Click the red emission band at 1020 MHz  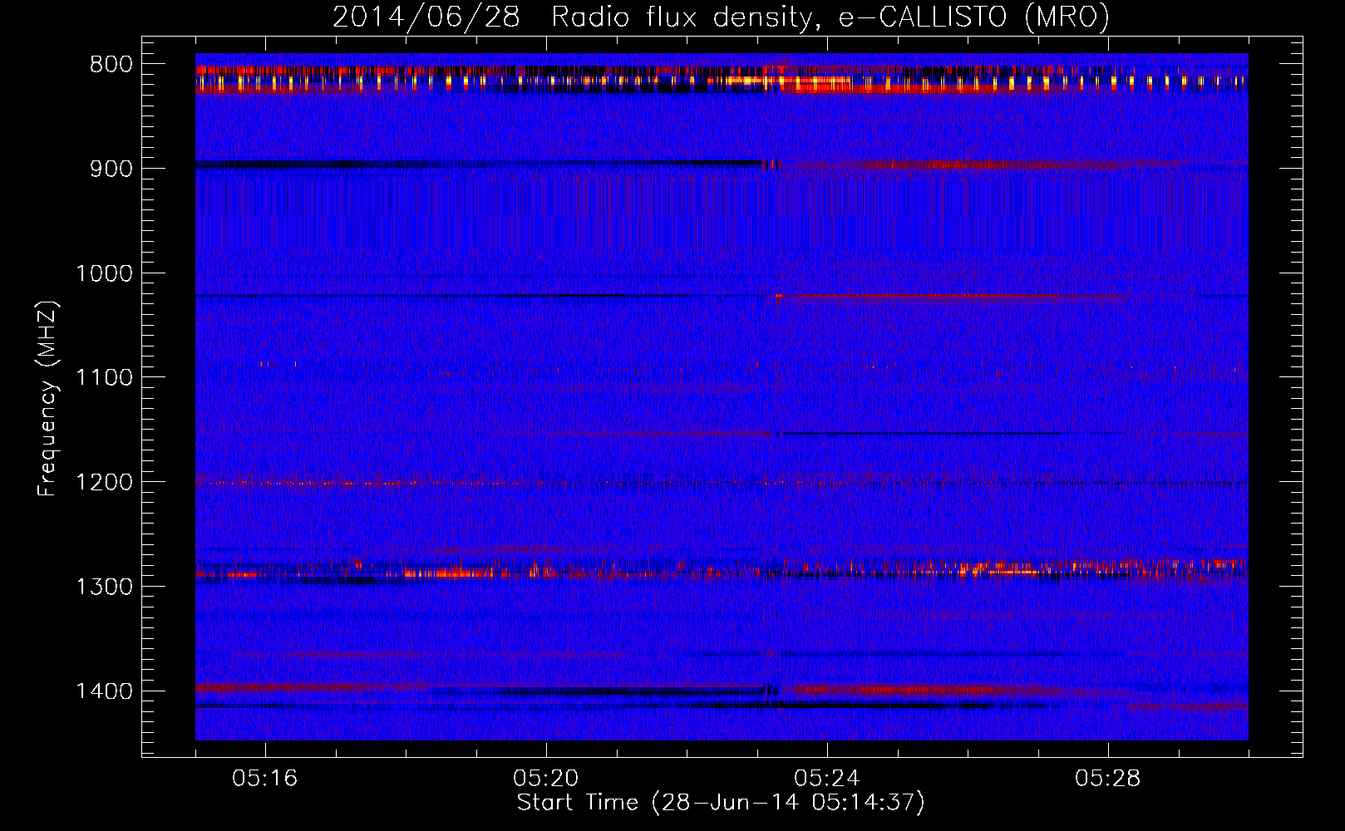[952, 296]
